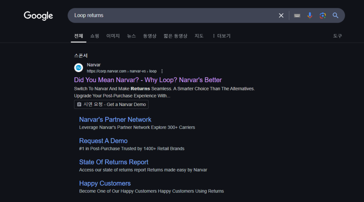Expand the 더보기 menu
This screenshot has height=202, width=364.
tap(221, 36)
